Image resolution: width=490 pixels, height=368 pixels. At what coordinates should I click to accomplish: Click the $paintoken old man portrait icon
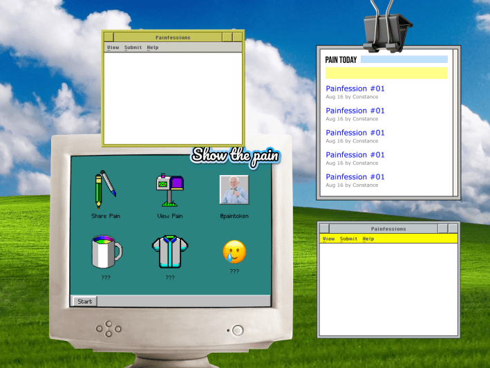(x=234, y=190)
